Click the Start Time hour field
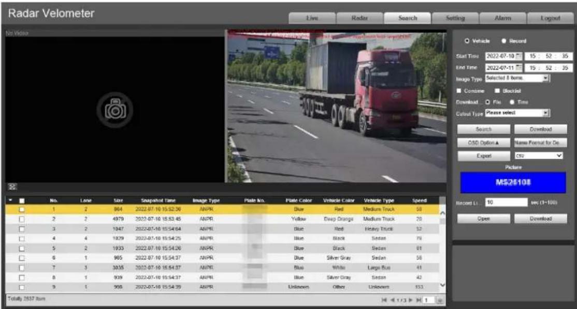The image size is (577, 309). tap(532, 56)
